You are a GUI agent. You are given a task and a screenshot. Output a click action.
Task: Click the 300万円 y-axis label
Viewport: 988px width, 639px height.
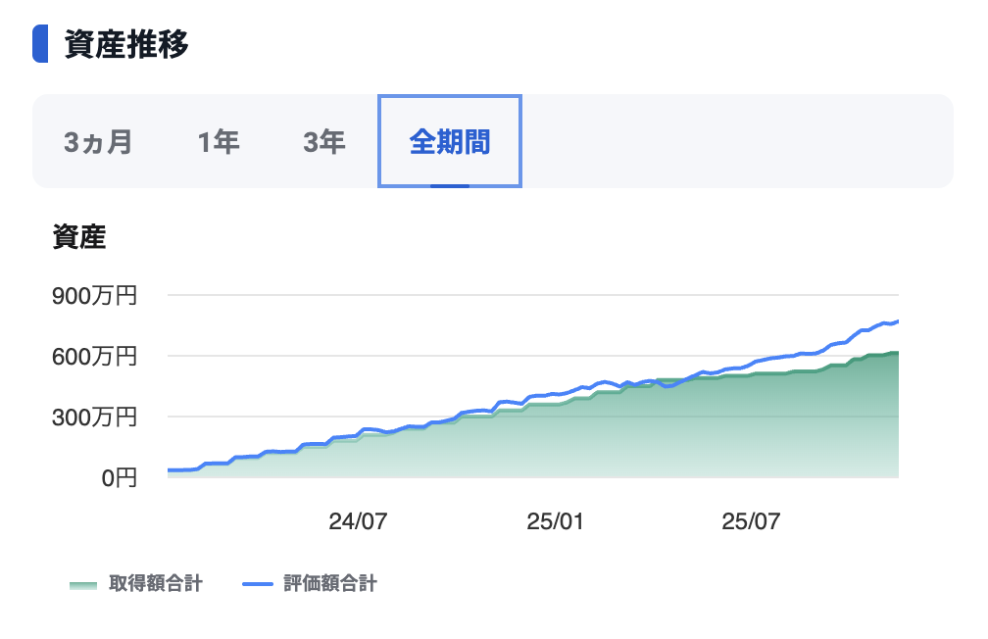94,417
